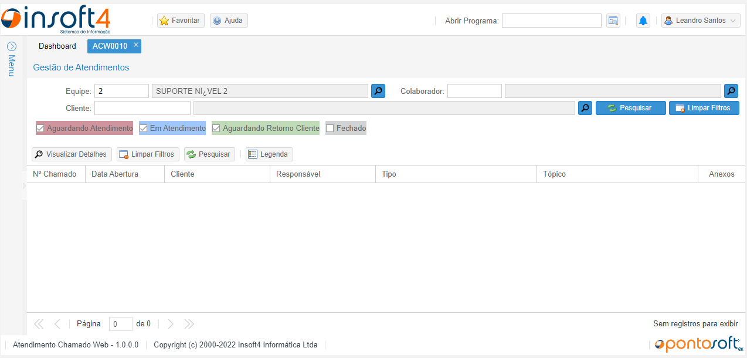The height and width of the screenshot is (358, 747).
Task: Click the blue Pesquisar button
Action: point(631,108)
